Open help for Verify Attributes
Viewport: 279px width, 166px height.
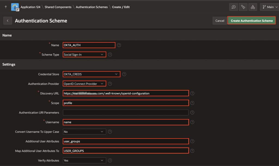110,160
